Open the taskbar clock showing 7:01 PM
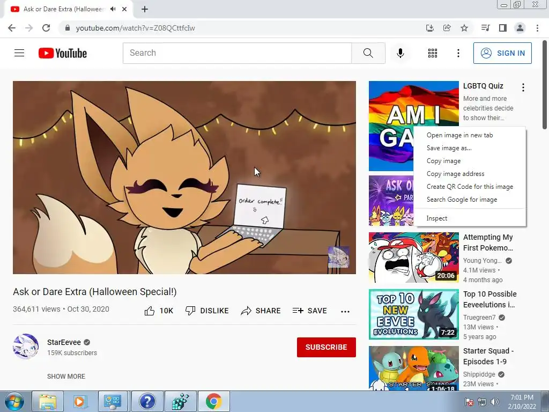Viewport: 549px width, 412px height. [522, 402]
